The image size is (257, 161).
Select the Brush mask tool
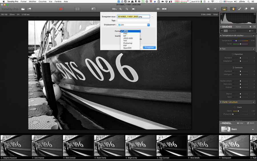pos(240,9)
